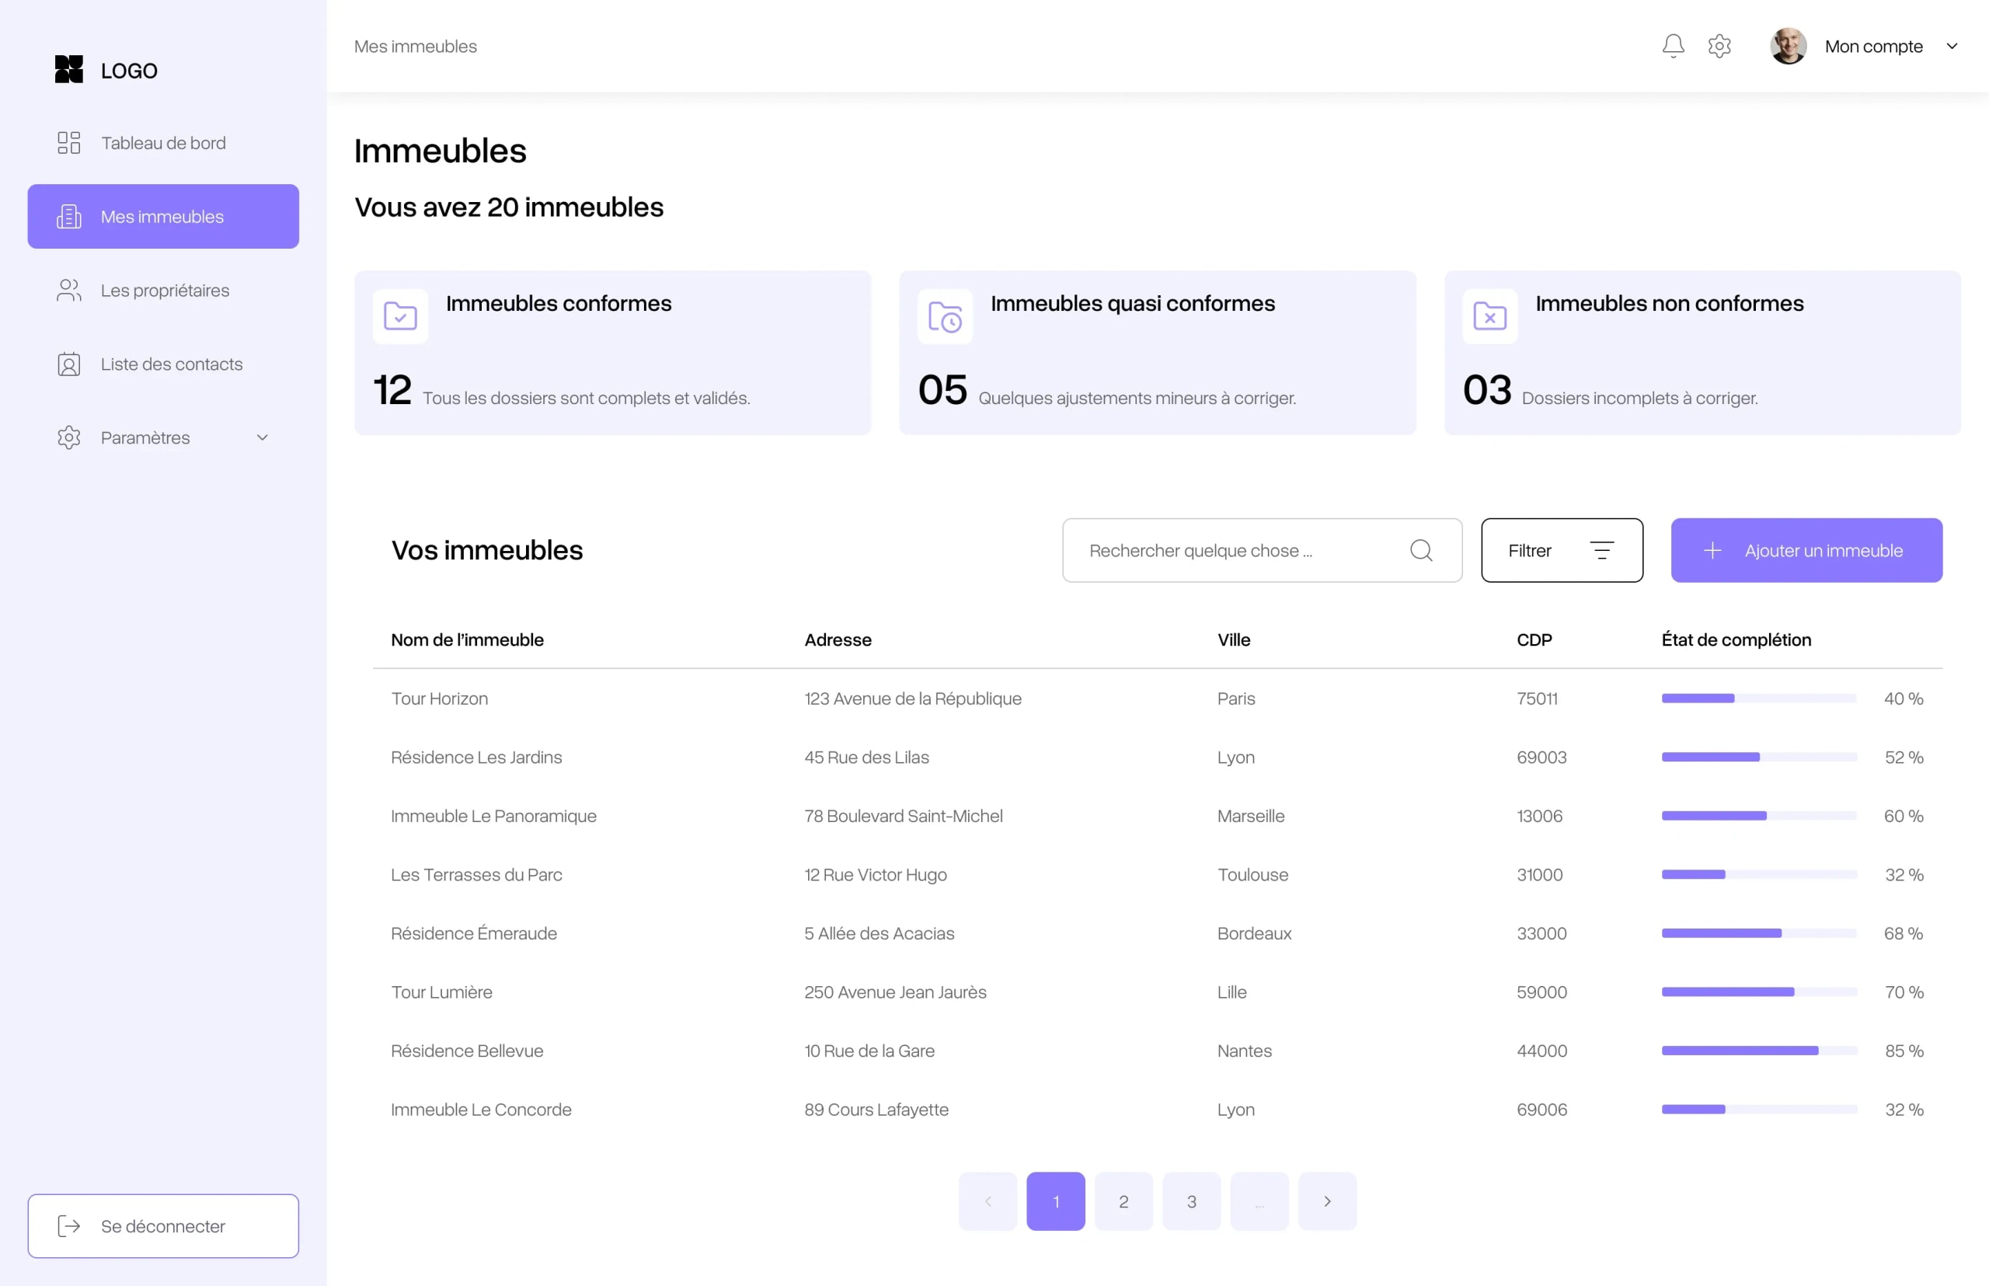Image resolution: width=1989 pixels, height=1286 pixels.
Task: Click Ajouter un immeuble button
Action: tap(1806, 550)
